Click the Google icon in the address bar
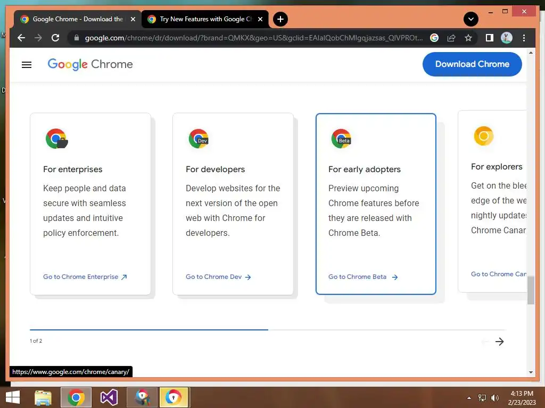The width and height of the screenshot is (545, 408). point(434,38)
